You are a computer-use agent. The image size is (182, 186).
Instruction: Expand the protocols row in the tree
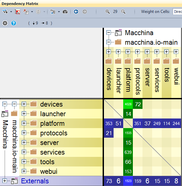coord(24,133)
